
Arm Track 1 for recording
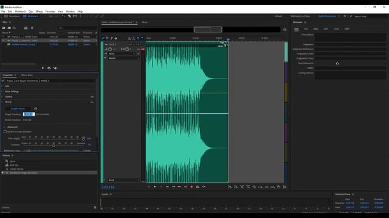(139, 44)
